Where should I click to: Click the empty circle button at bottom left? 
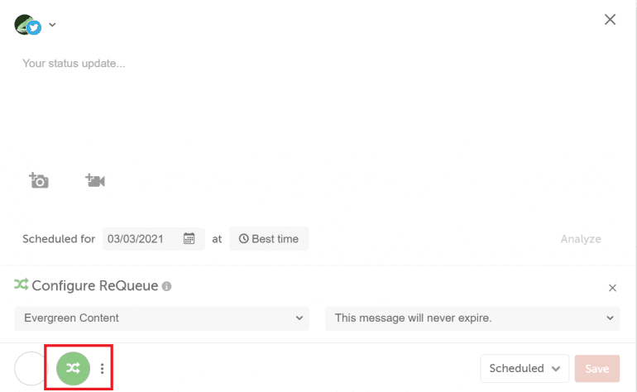[31, 369]
